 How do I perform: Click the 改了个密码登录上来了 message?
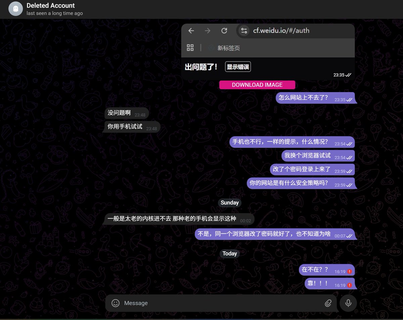click(x=312, y=170)
